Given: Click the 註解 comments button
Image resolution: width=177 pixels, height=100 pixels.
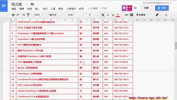Looking at the screenshot, I should pyautogui.click(x=146, y=8).
